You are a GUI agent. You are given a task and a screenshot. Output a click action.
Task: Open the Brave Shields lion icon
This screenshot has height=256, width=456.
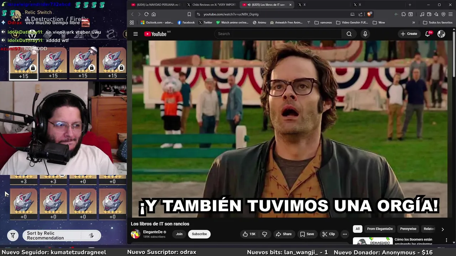click(x=369, y=14)
